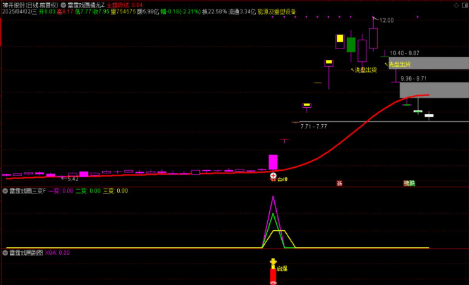Click the magenta peak in the 三变F panel
Image resolution: width=469 pixels, height=285 pixels.
pos(273,199)
